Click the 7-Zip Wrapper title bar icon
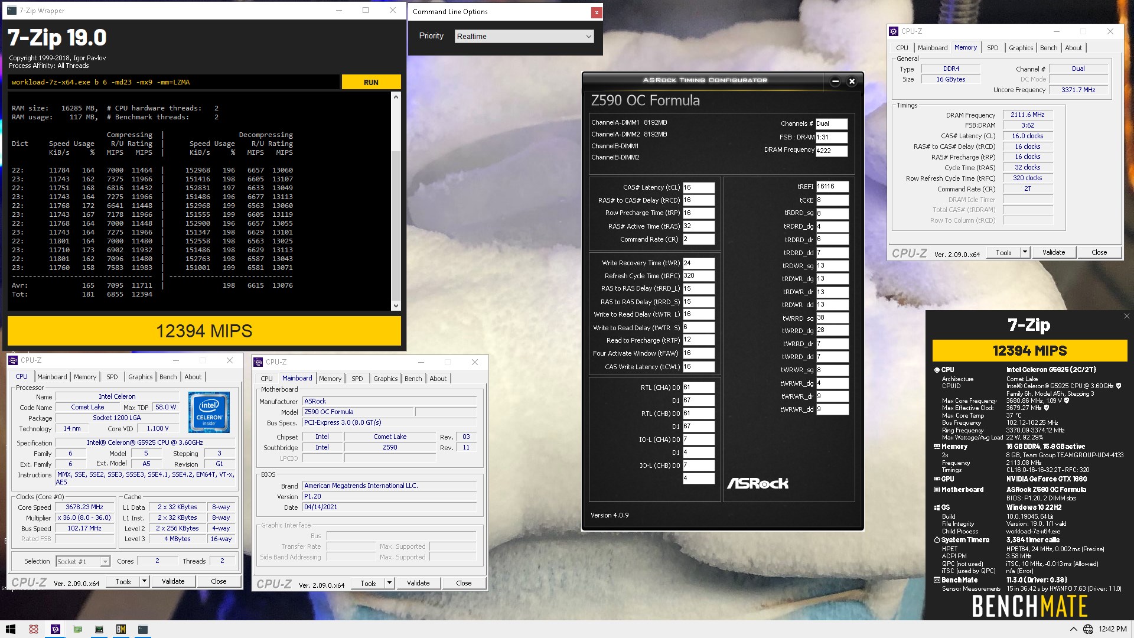The image size is (1134, 638). (12, 11)
